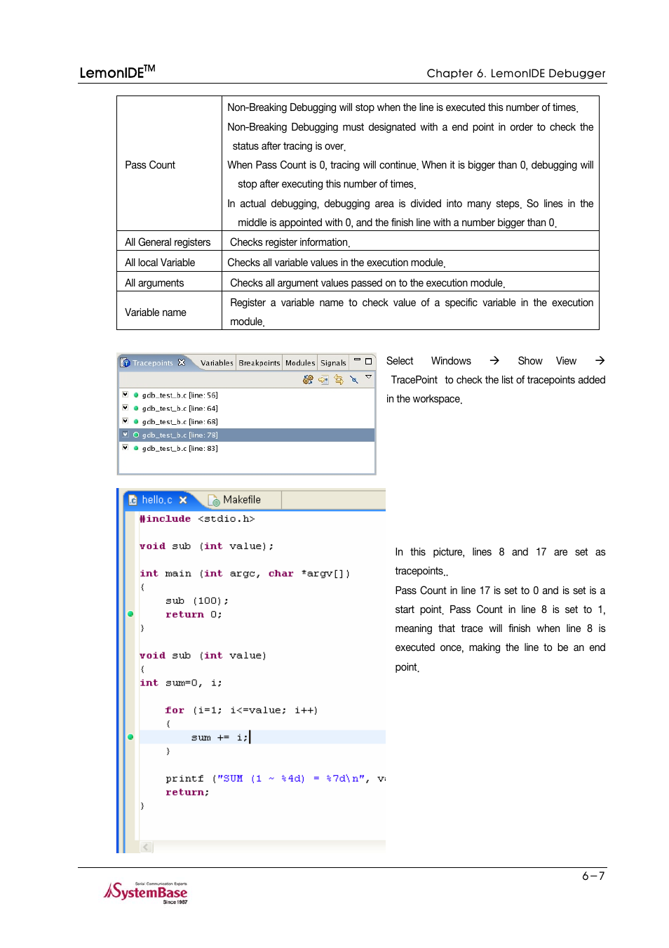The image size is (669, 948).
Task: Toggle checkbox for gdb_test_b.c line 64
Action: point(126,408)
